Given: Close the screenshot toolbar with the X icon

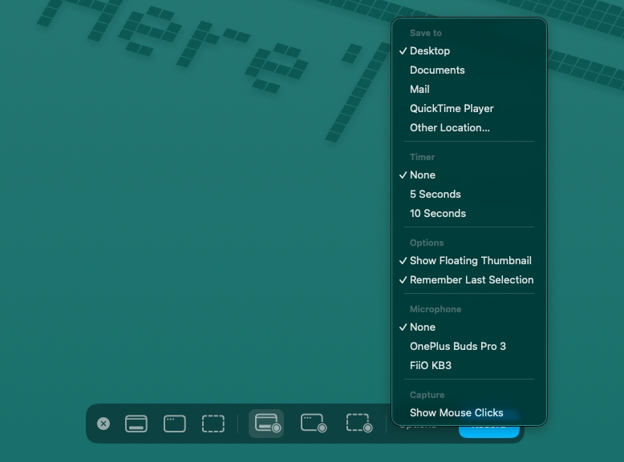Looking at the screenshot, I should [x=103, y=424].
